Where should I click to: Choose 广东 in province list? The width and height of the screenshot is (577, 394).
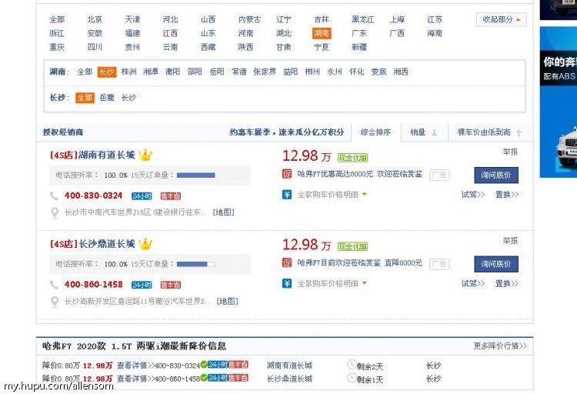pyautogui.click(x=359, y=34)
